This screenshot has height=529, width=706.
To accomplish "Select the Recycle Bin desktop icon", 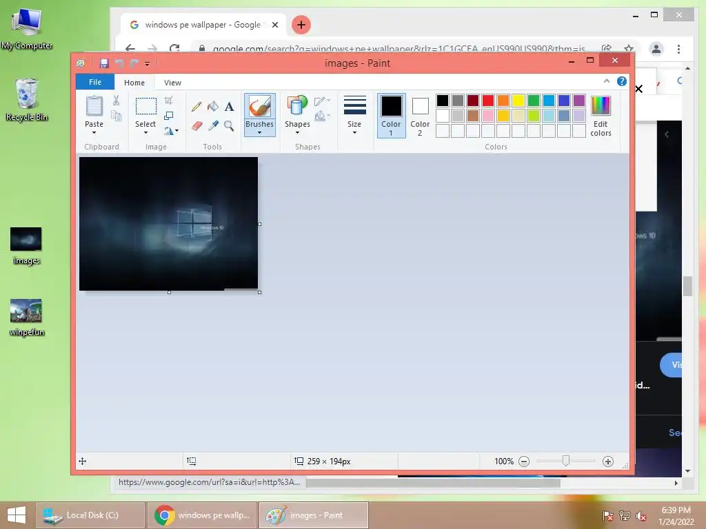I will click(x=27, y=100).
